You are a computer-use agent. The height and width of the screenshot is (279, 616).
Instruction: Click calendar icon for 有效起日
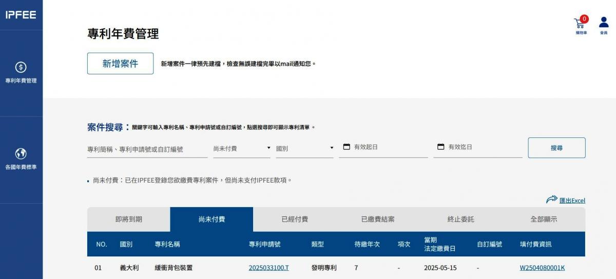tap(346, 147)
